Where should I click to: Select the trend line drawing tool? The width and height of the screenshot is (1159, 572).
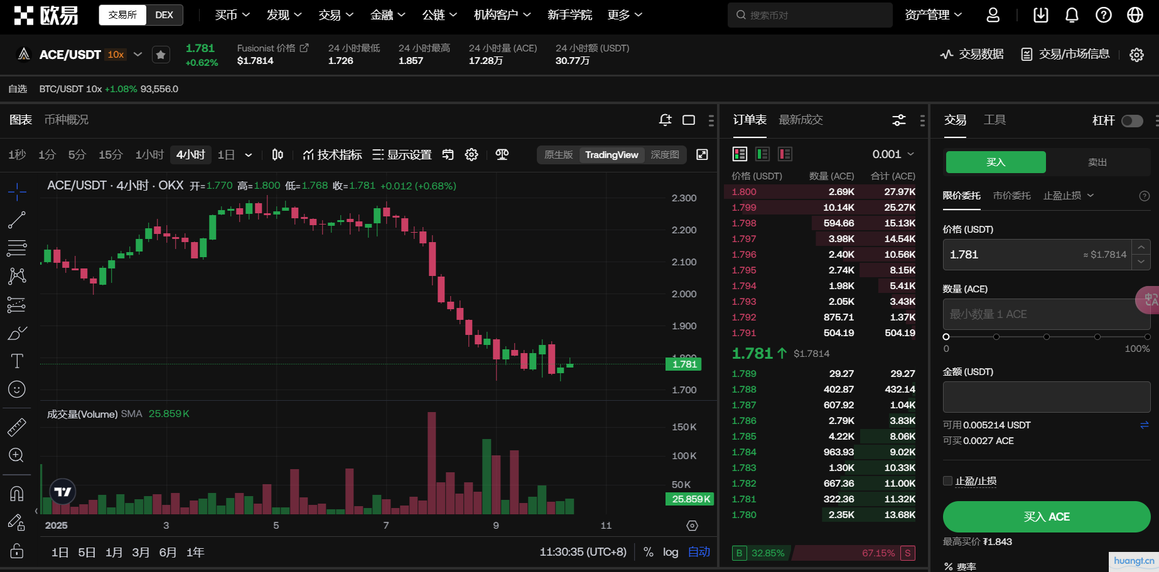pos(16,220)
